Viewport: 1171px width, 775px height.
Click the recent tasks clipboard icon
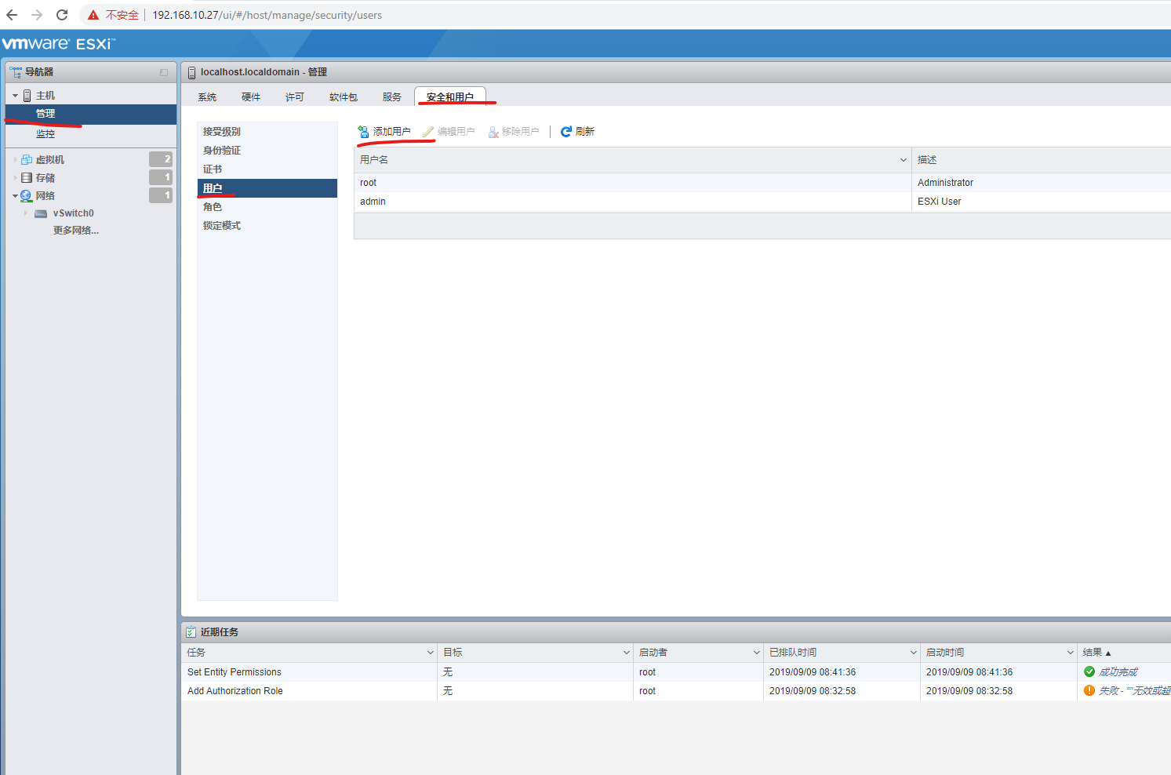tap(191, 632)
